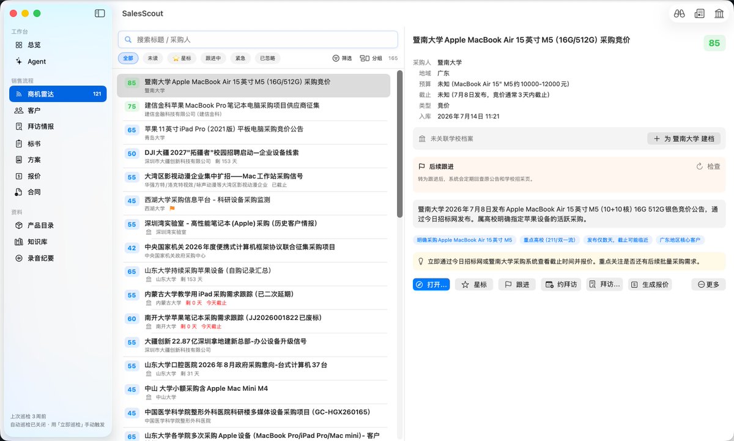Click the lightbulb suggestion icon
Image resolution: width=734 pixels, height=441 pixels.
(x=421, y=261)
